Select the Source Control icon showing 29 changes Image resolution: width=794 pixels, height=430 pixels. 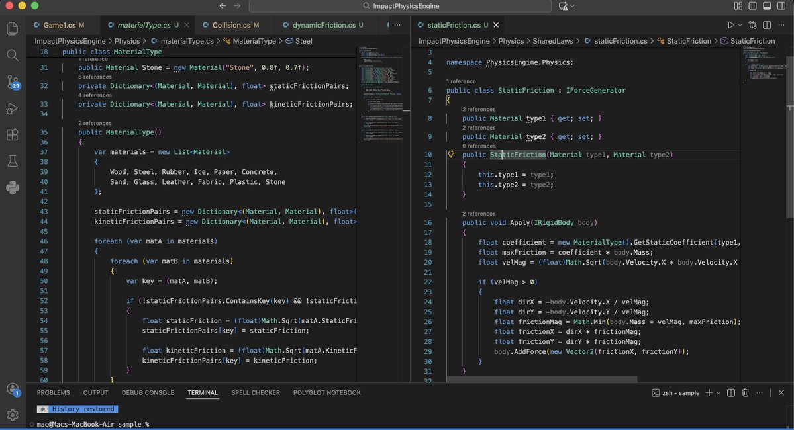click(x=12, y=82)
